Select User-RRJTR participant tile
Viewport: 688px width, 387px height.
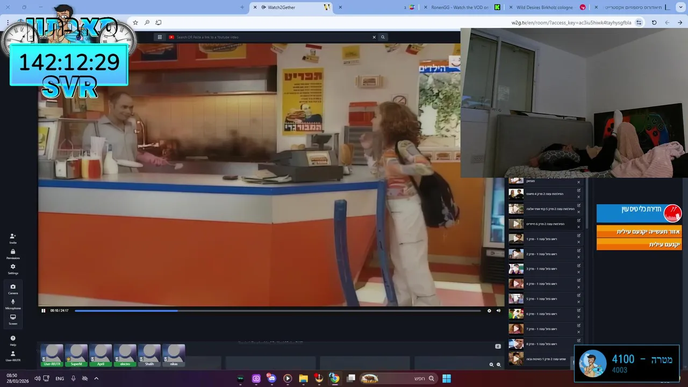[52, 355]
